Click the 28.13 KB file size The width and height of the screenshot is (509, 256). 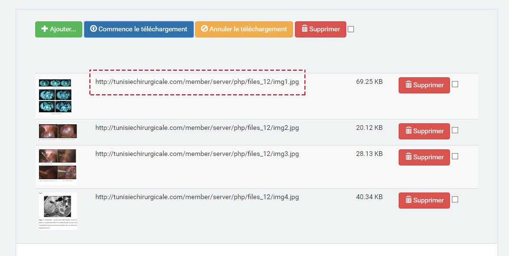(x=370, y=154)
